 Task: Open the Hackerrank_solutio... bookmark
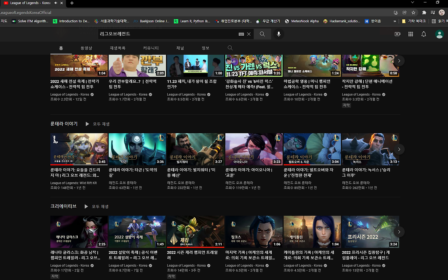pyautogui.click(x=342, y=21)
